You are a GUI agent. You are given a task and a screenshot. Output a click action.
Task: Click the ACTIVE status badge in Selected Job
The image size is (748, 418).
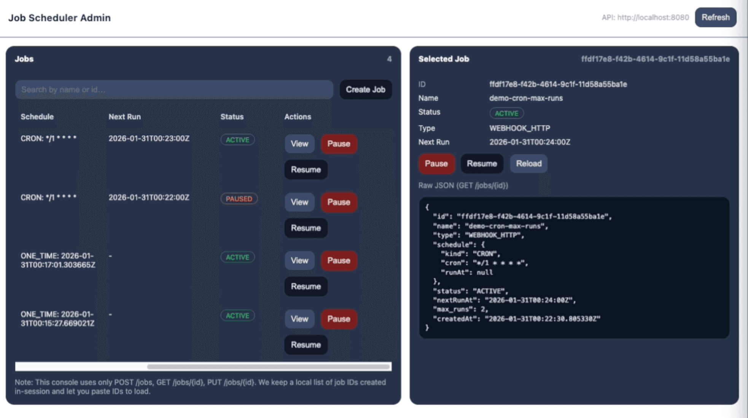pos(506,113)
